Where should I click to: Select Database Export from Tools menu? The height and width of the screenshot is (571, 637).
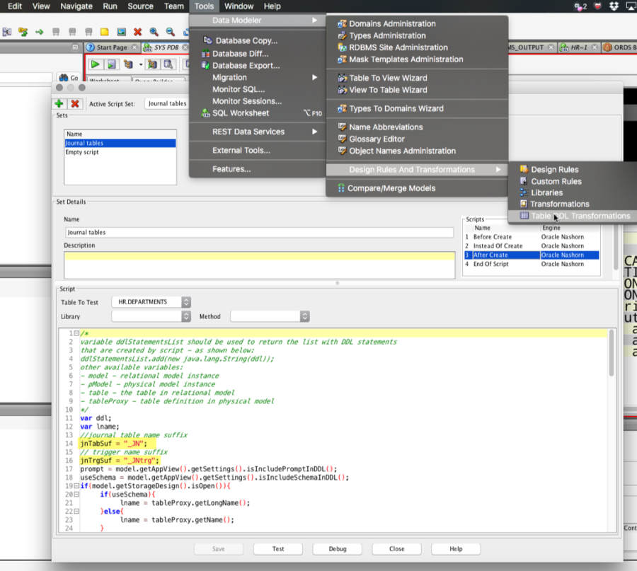(x=246, y=65)
